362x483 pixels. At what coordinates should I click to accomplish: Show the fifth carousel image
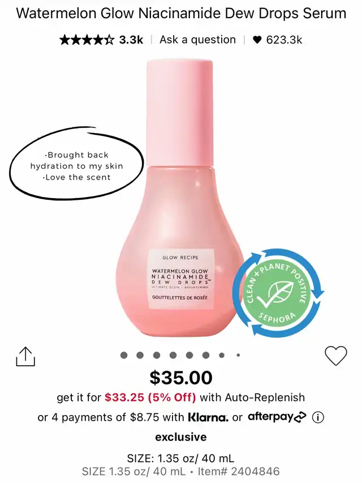click(189, 355)
